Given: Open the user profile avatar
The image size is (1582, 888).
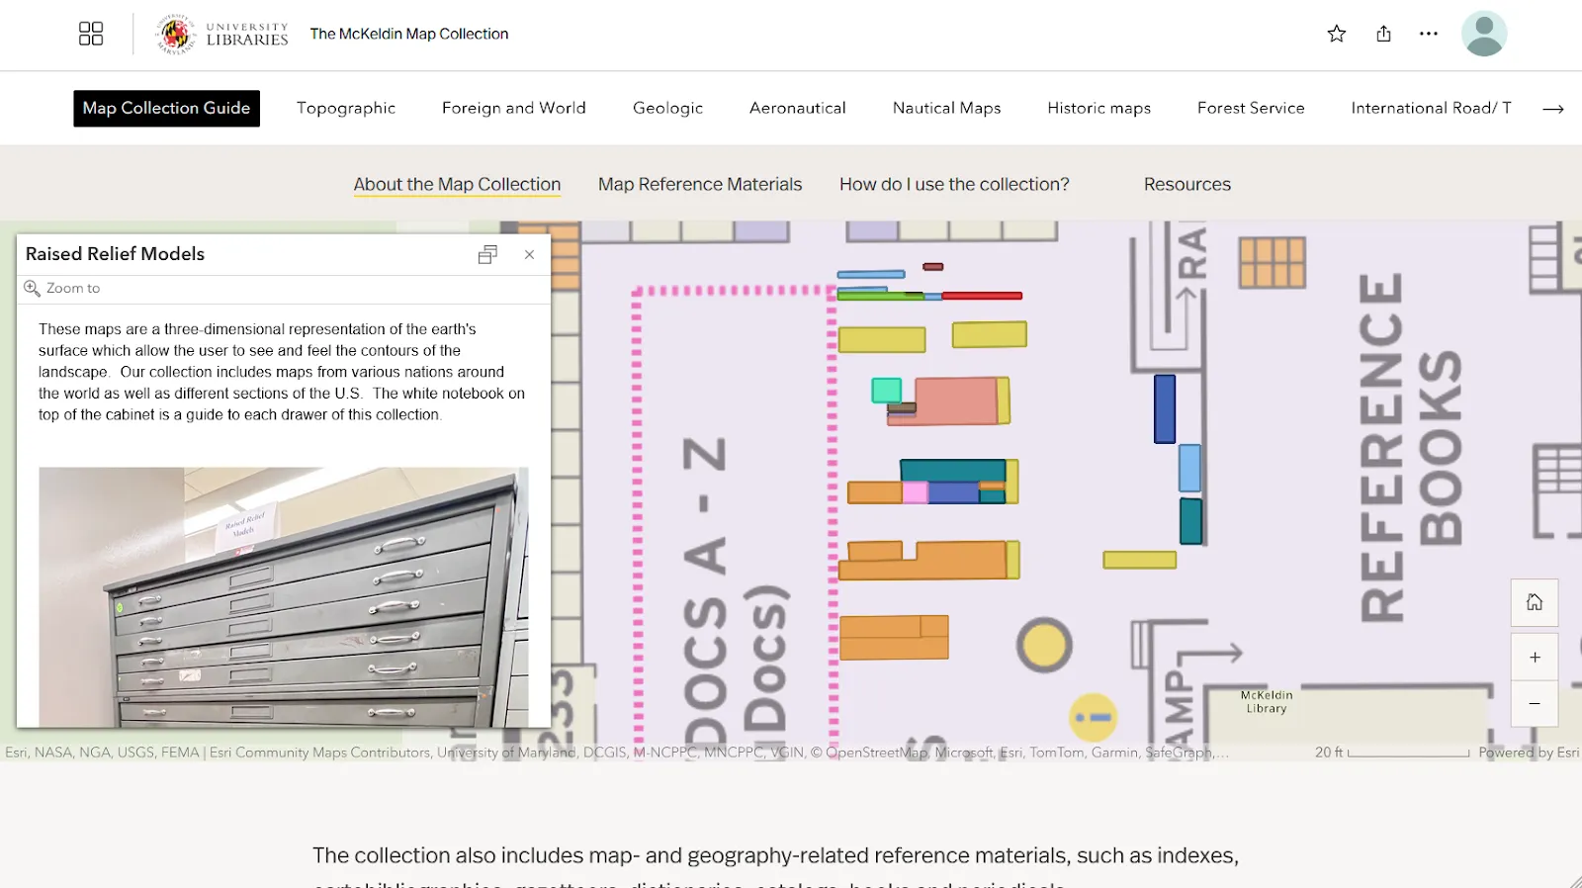Looking at the screenshot, I should [1484, 34].
